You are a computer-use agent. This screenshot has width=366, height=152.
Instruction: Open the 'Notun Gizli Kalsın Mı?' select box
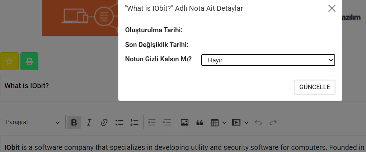pyautogui.click(x=268, y=60)
